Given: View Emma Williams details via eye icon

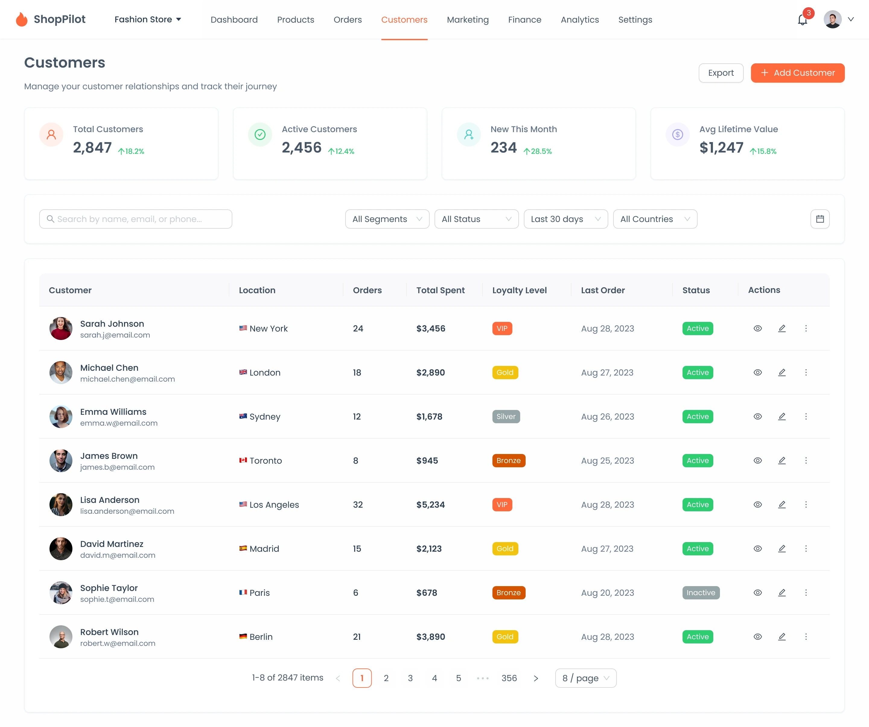Looking at the screenshot, I should coord(757,417).
